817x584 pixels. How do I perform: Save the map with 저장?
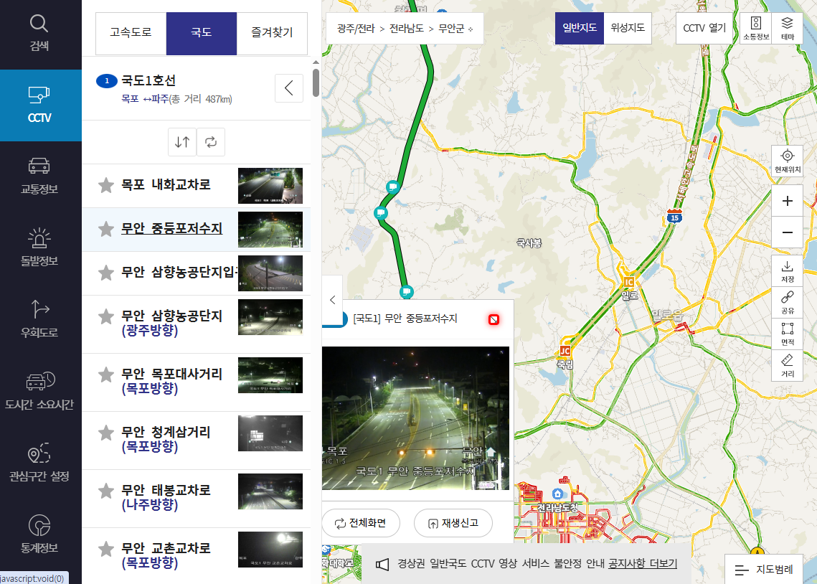pyautogui.click(x=788, y=271)
